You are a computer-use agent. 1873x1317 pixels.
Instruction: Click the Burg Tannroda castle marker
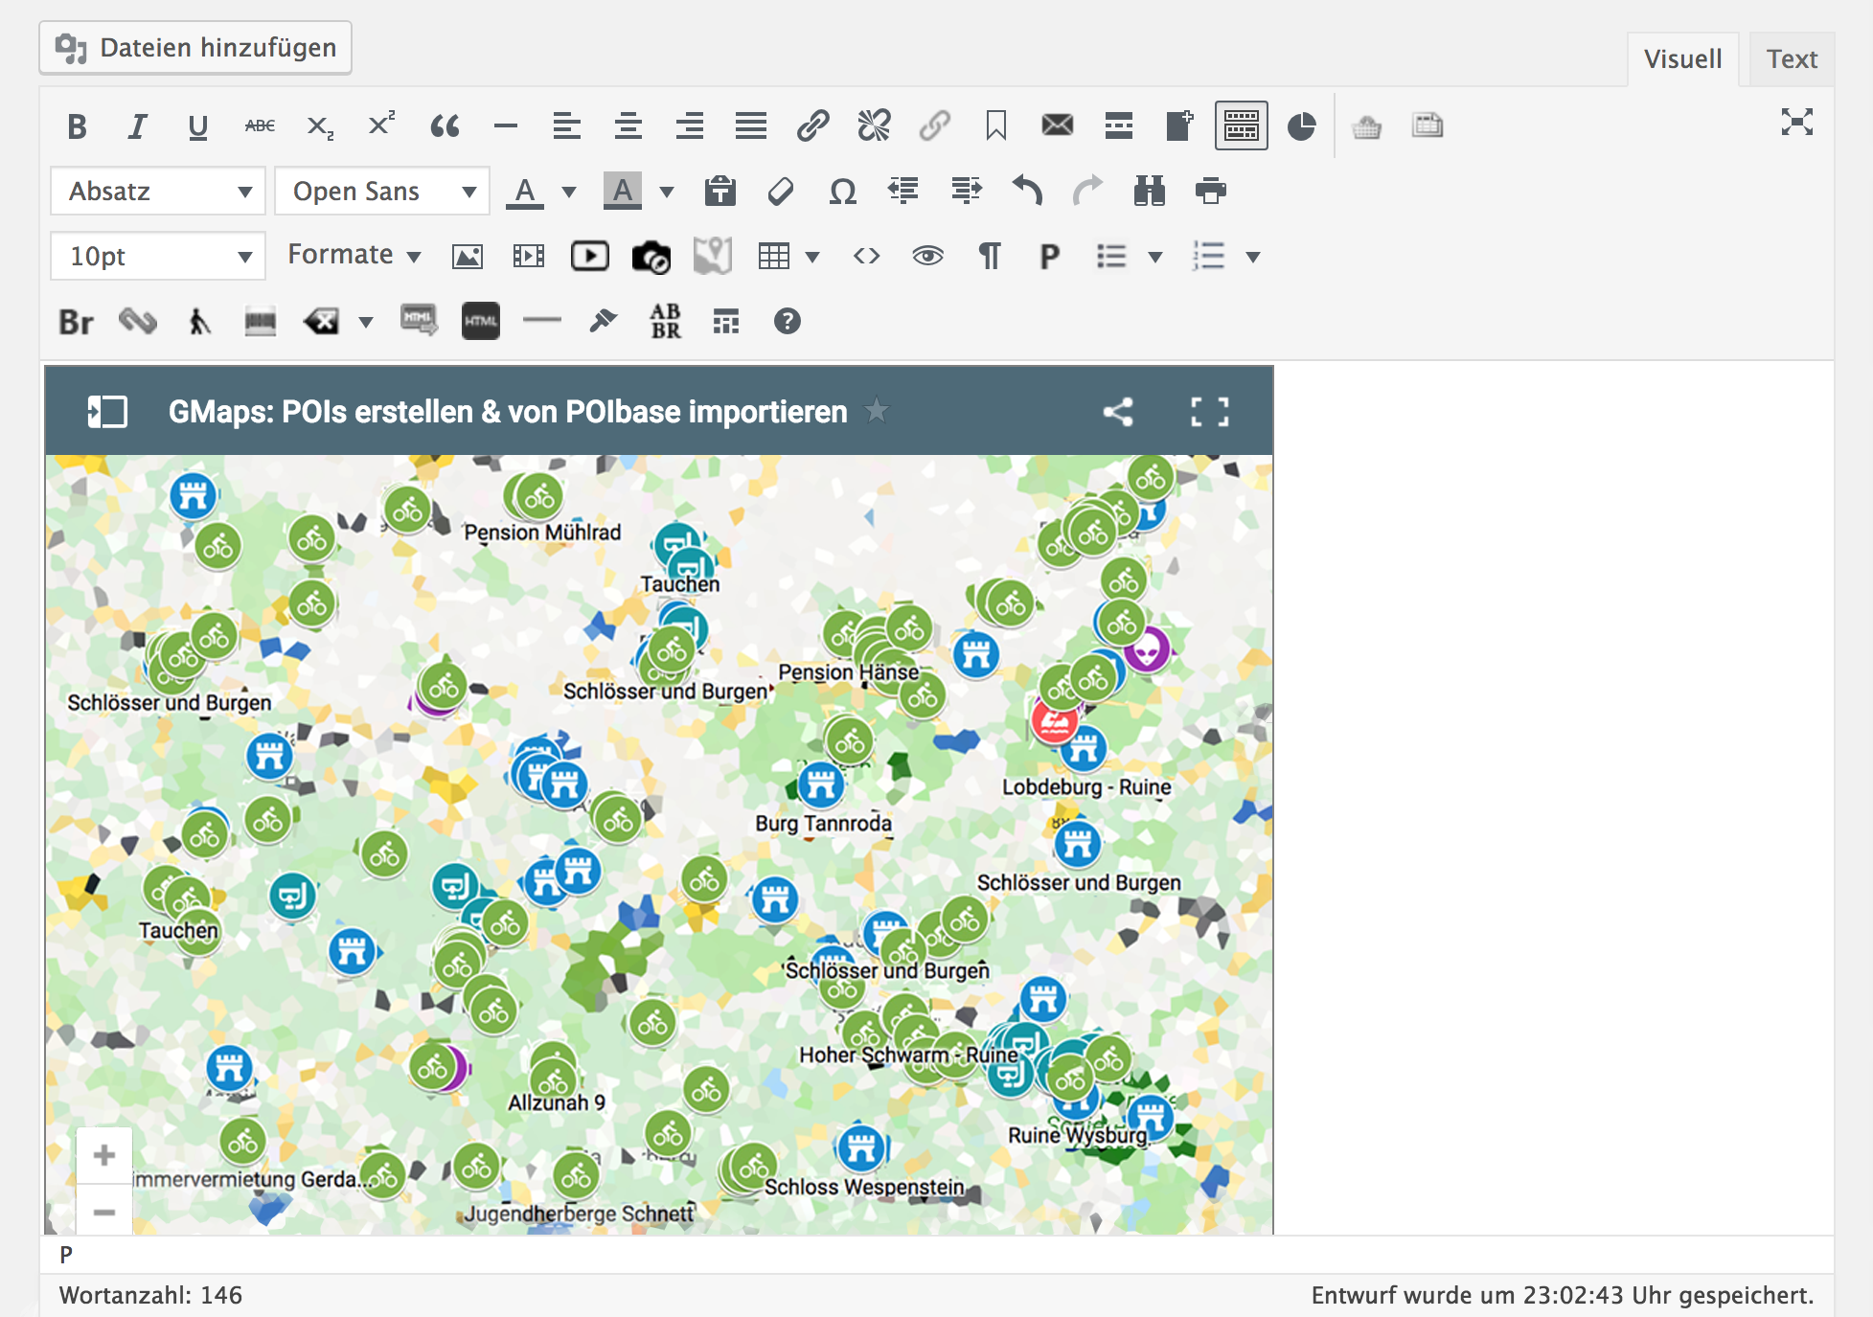pos(821,785)
